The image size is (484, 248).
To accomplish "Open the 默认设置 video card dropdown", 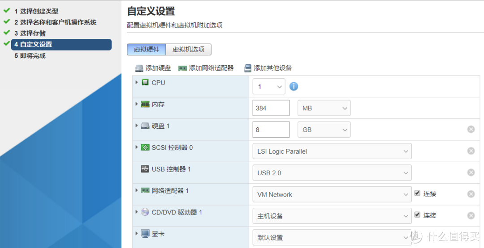I will click(x=332, y=237).
